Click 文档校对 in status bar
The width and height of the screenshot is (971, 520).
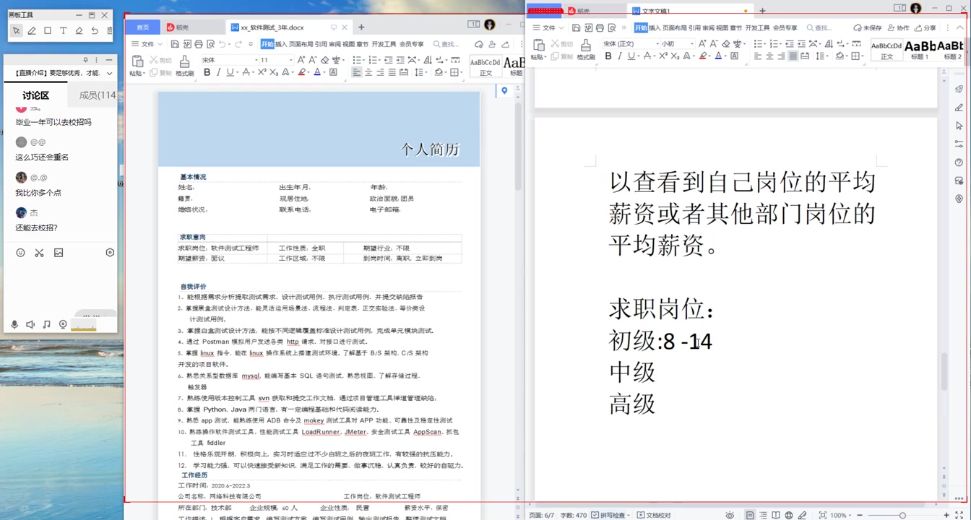point(654,515)
